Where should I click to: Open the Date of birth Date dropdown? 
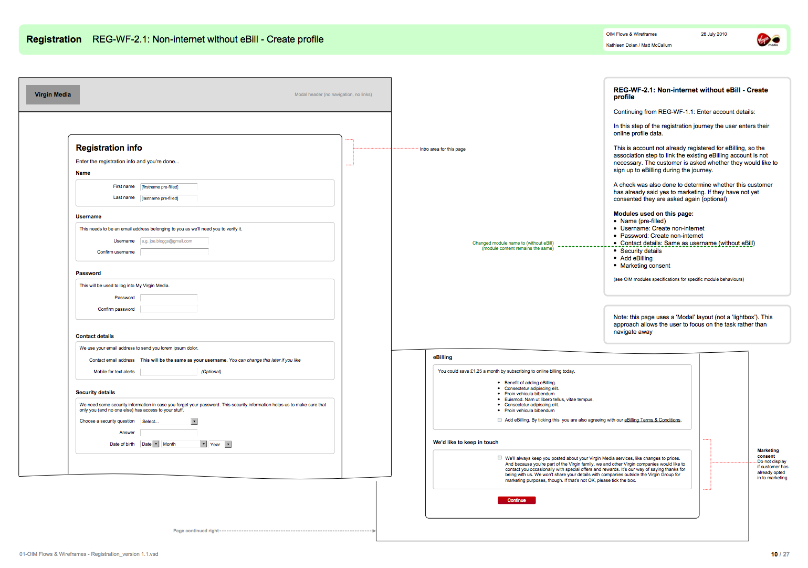click(150, 444)
